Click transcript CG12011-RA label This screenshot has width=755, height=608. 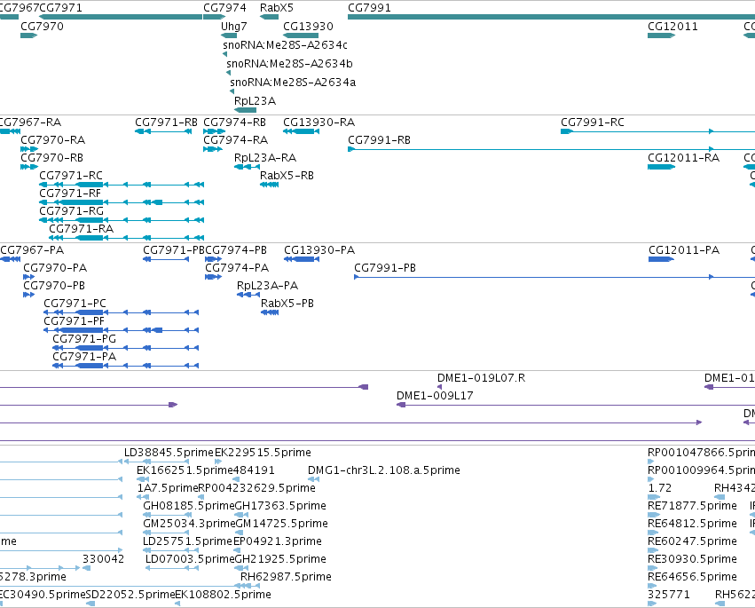point(683,158)
